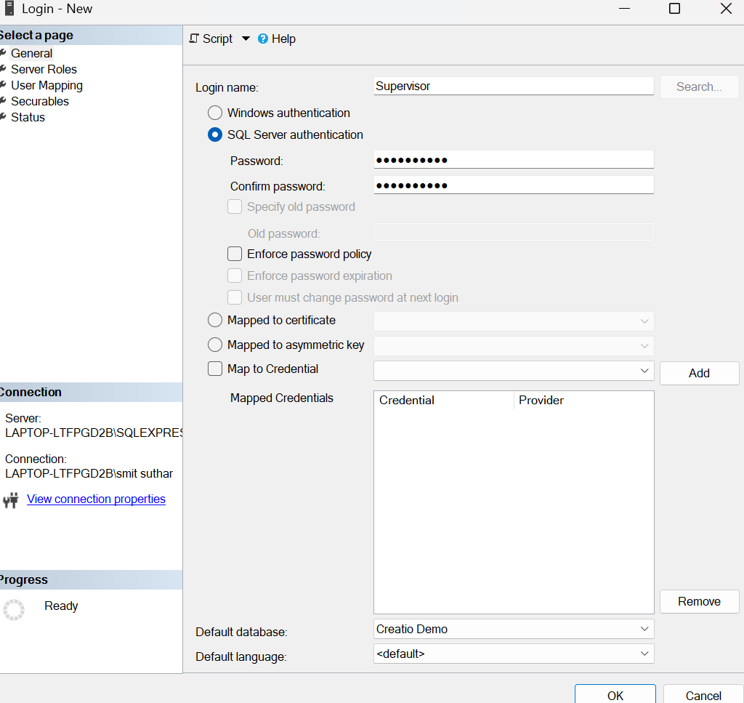
Task: Check Map to Credential checkbox
Action: click(215, 369)
